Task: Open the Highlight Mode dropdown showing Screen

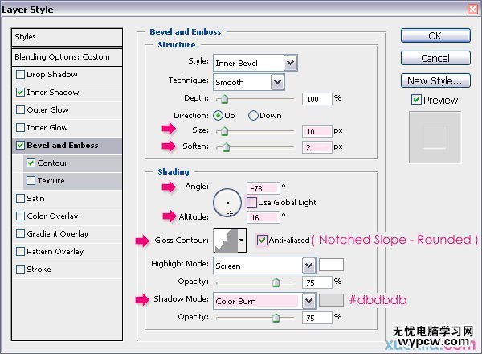Action: 264,265
